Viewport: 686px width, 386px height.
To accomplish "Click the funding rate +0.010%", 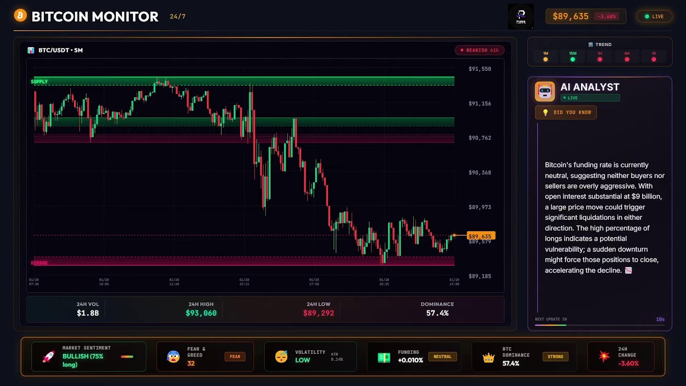I will click(x=411, y=360).
